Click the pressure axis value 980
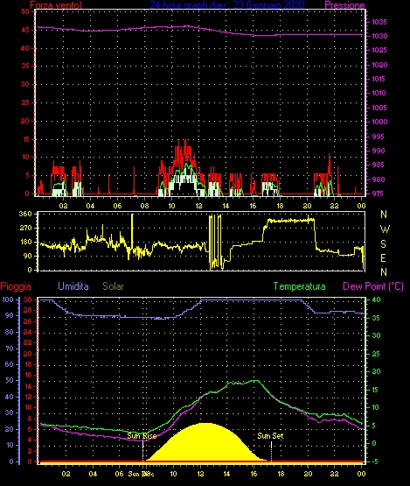 point(379,180)
